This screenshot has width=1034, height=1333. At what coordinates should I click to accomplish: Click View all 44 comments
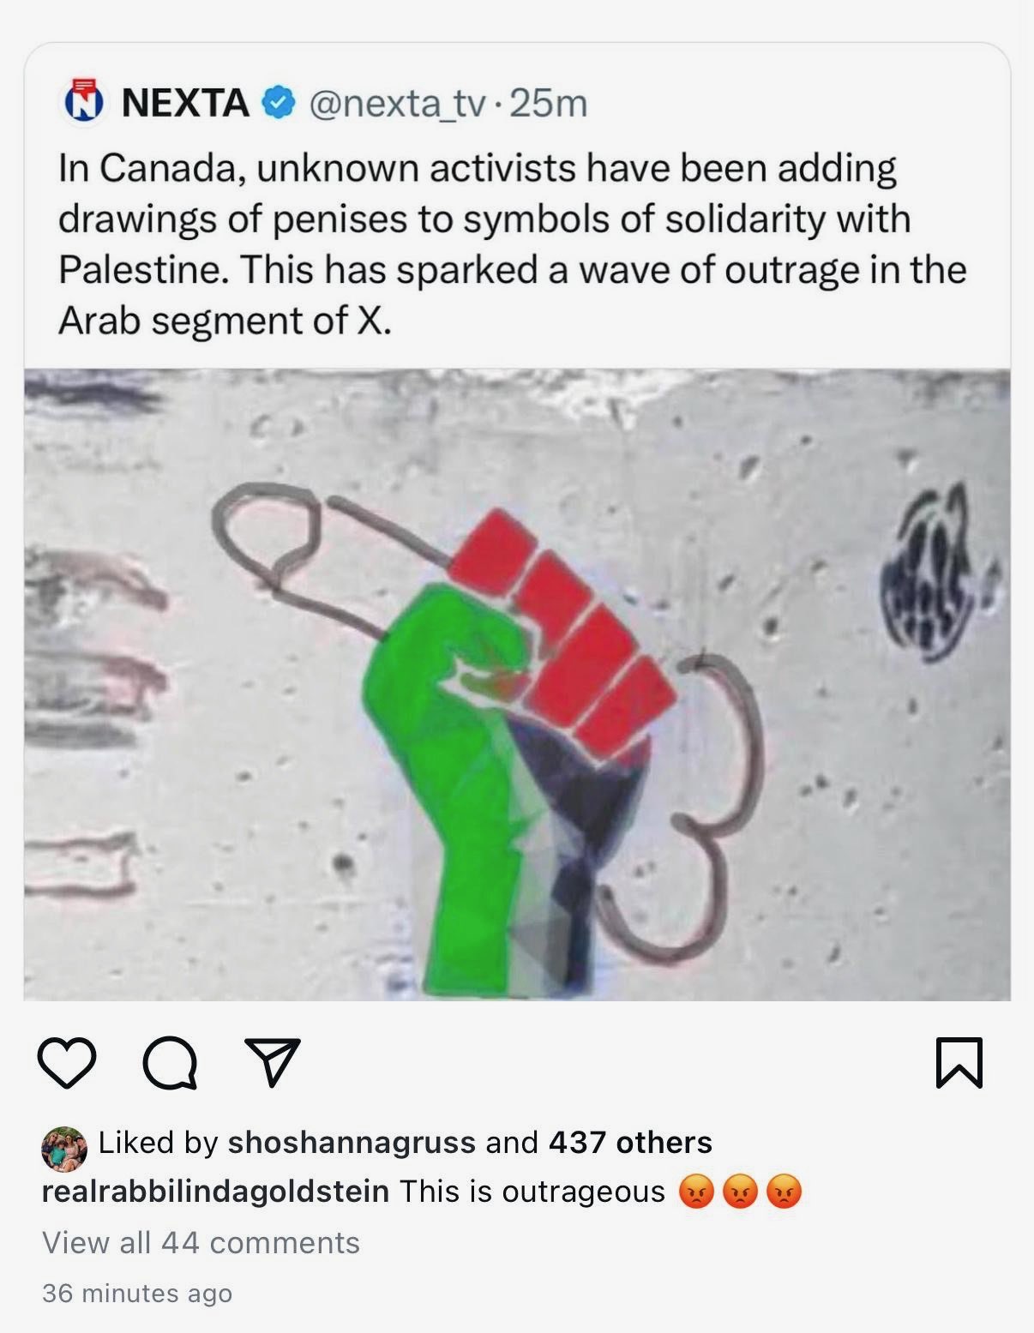201,1243
